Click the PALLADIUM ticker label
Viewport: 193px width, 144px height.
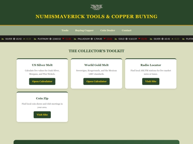[x=84, y=39]
